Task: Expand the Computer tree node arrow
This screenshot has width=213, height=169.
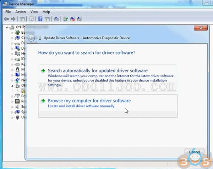Action: tap(12, 38)
